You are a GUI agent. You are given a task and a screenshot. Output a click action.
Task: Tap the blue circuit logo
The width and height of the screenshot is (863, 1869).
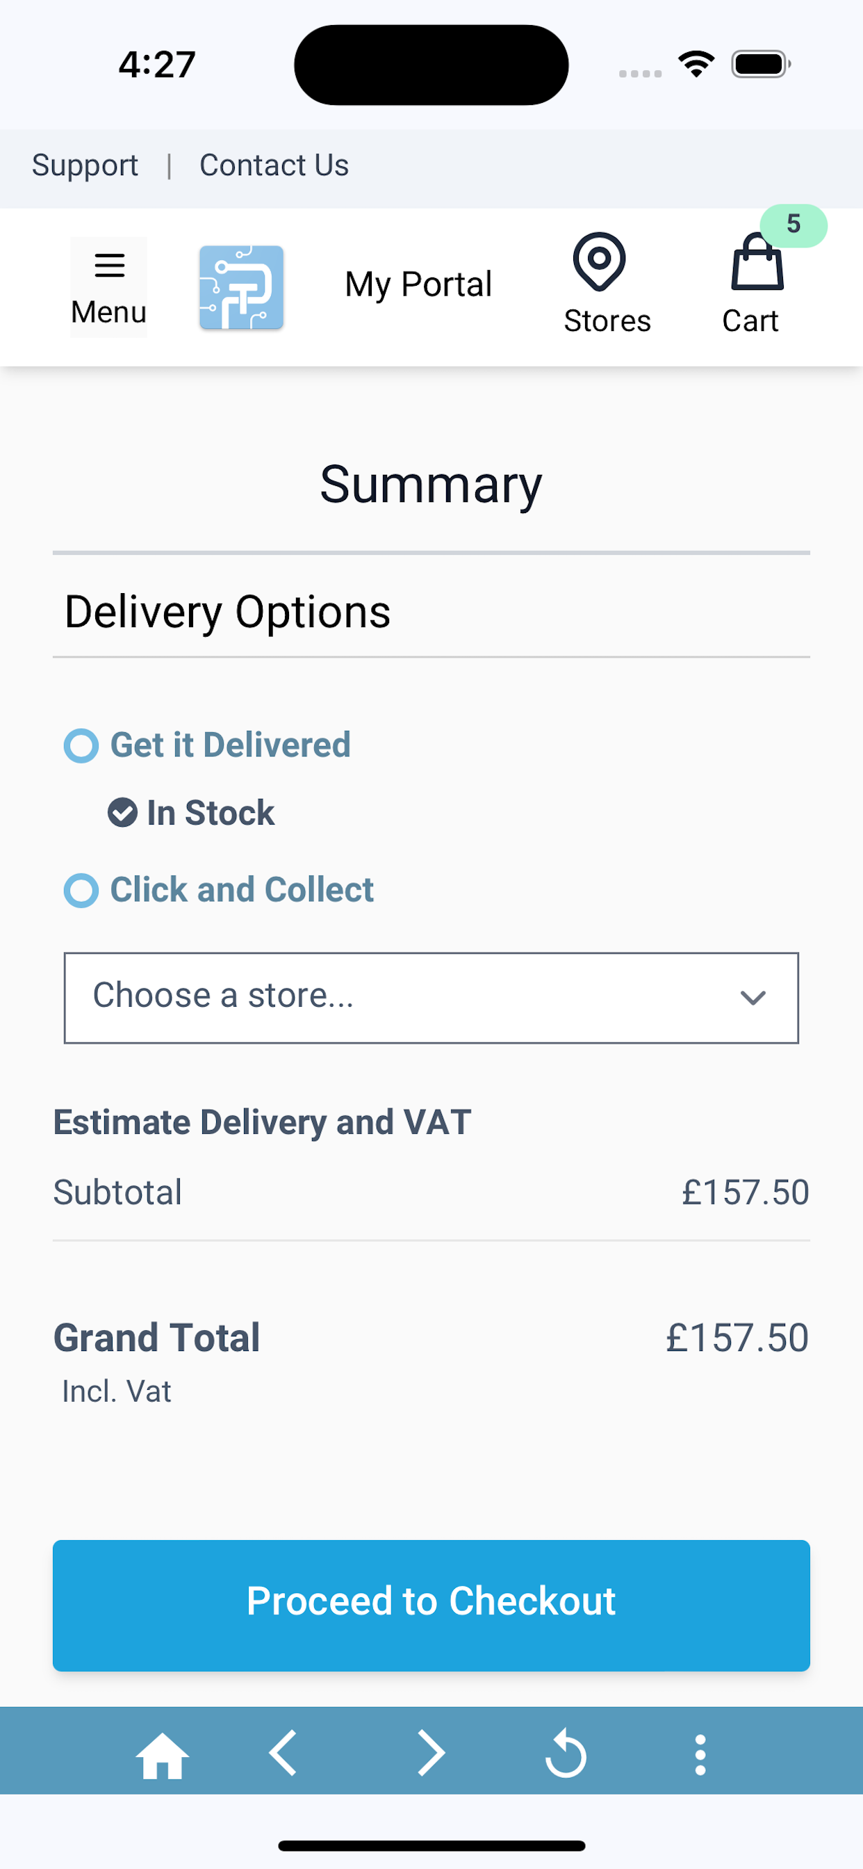242,287
